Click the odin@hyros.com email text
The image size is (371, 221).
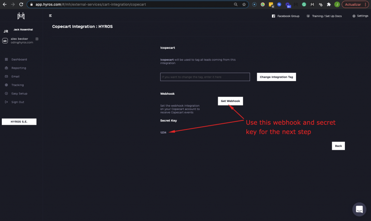pyautogui.click(x=22, y=43)
